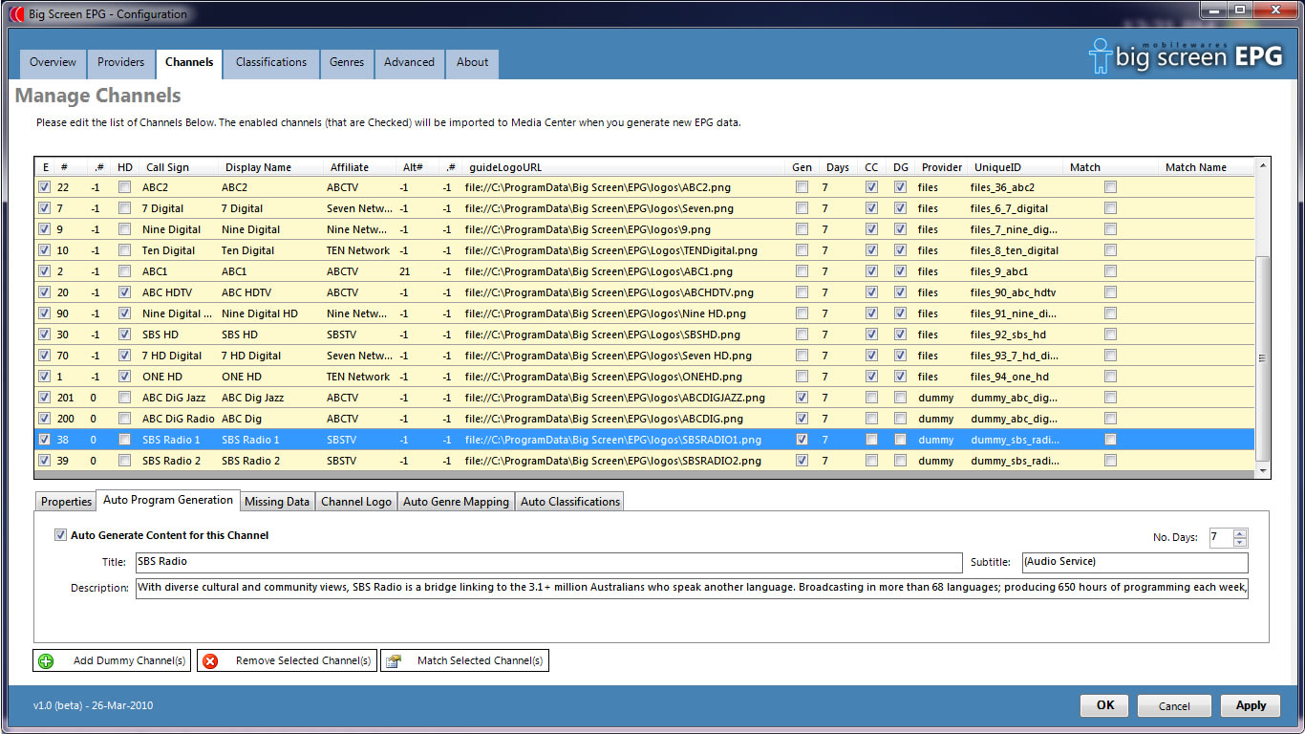The width and height of the screenshot is (1305, 734).
Task: Click the Subtitle input field
Action: click(1135, 562)
